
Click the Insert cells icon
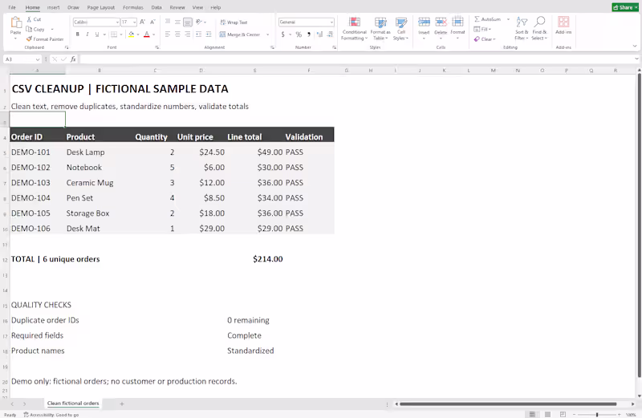coord(424,22)
